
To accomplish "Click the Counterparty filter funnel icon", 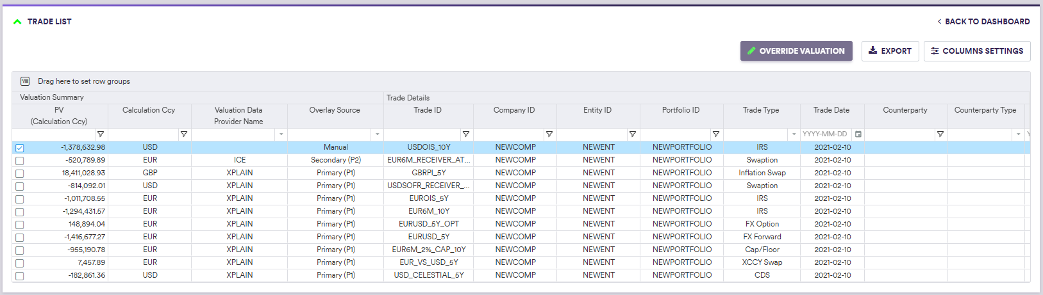I will [x=940, y=134].
